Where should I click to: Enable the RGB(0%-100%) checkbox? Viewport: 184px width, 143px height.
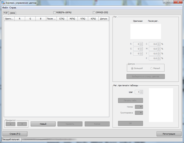(54, 12)
